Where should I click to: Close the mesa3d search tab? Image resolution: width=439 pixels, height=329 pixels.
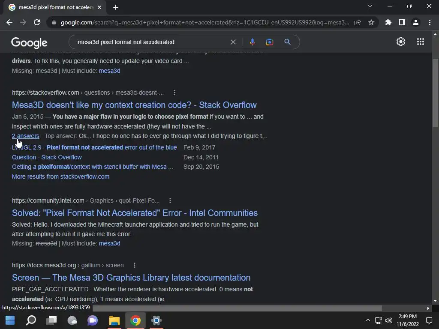click(x=99, y=7)
